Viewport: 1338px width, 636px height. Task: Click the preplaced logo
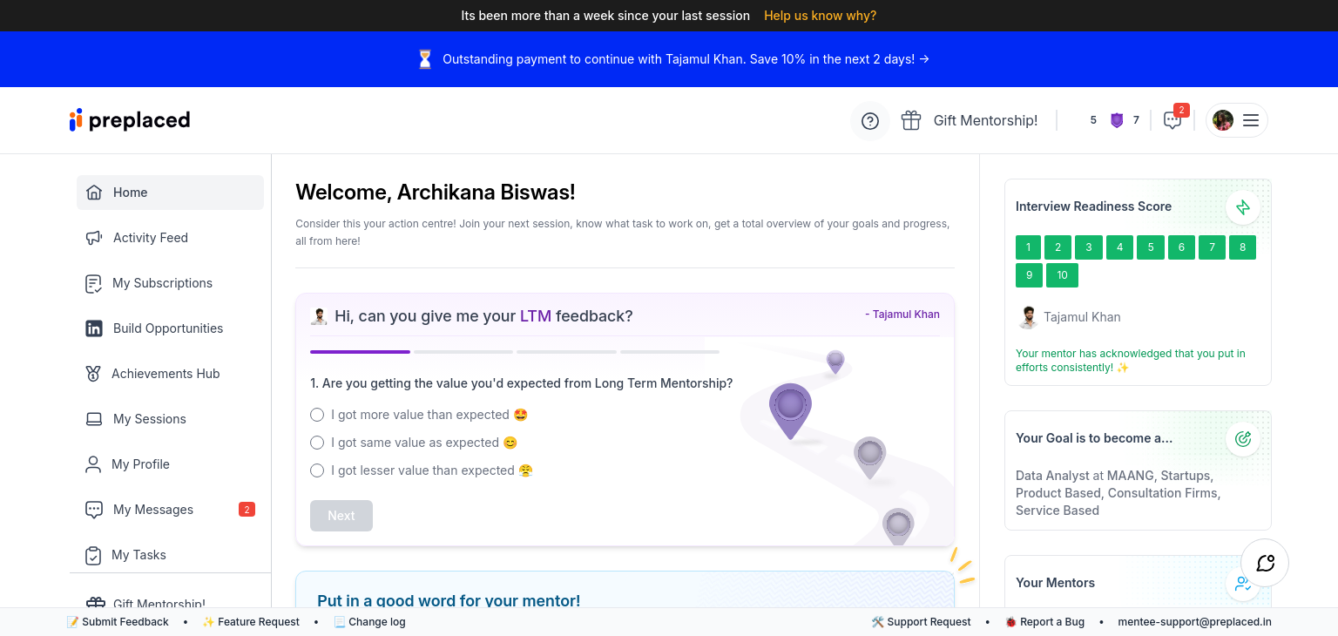point(130,120)
